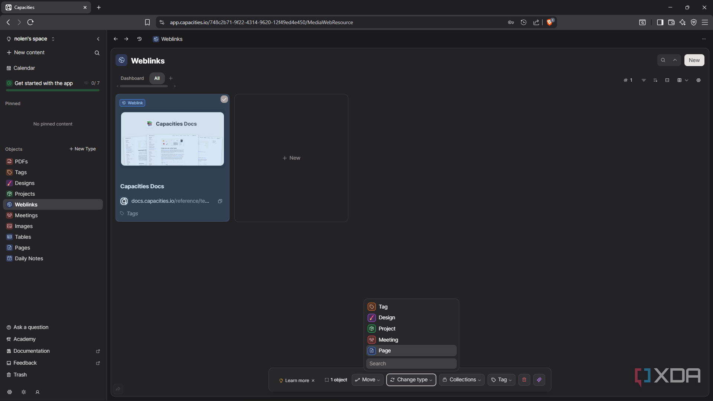Expand the Move dropdown
This screenshot has height=401, width=713.
pyautogui.click(x=368, y=379)
